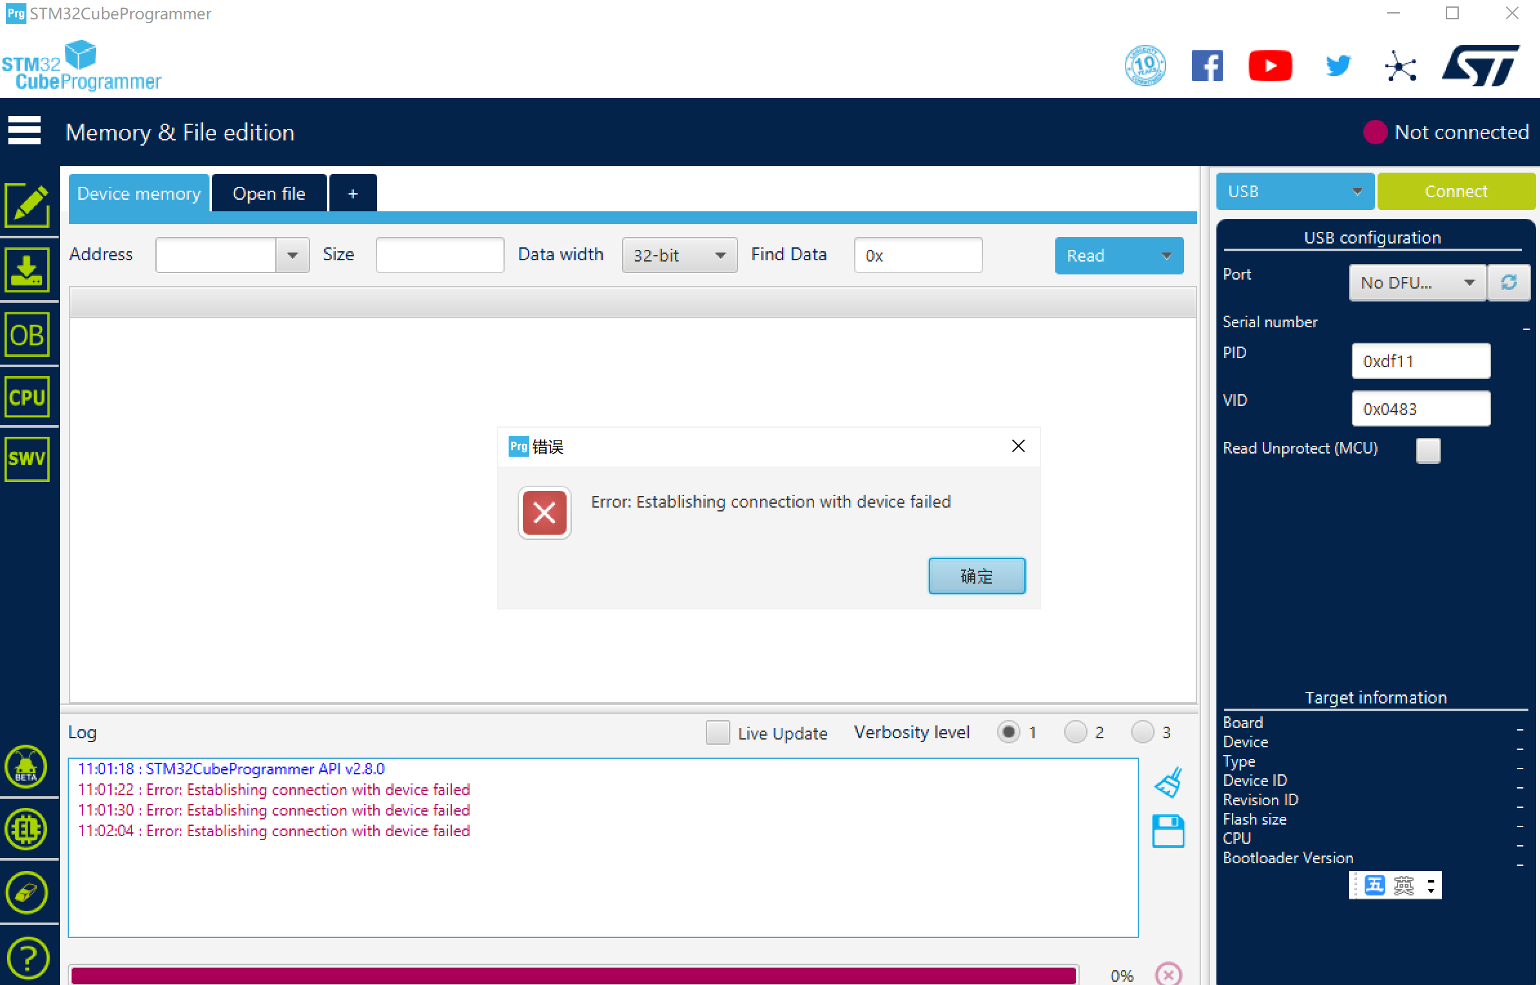Viewport: 1540px width, 985px height.
Task: Click the red error icon in dialog
Action: (545, 513)
